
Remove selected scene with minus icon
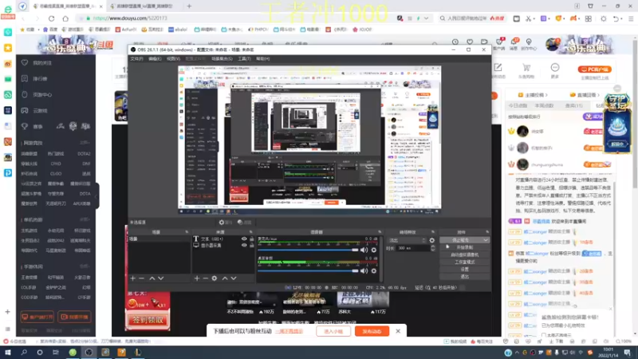coord(142,278)
